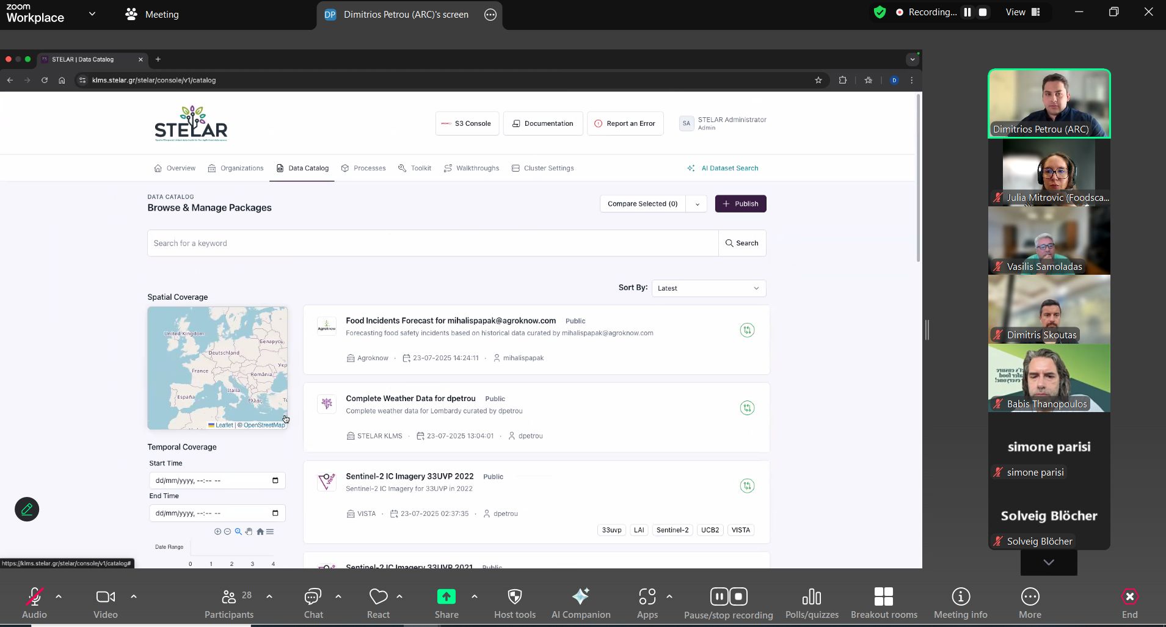Focus the keyword search field

tap(432, 243)
